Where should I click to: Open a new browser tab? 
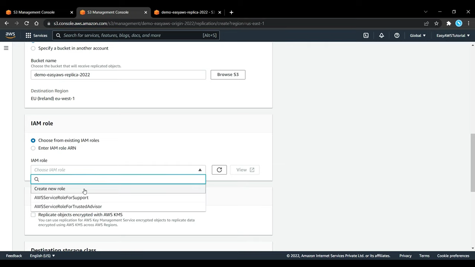point(231,12)
